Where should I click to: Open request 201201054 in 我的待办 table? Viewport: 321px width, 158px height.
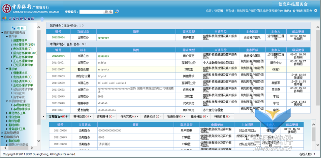click(x=58, y=38)
